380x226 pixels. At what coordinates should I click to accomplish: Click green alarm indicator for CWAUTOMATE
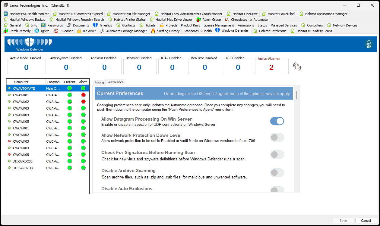[x=83, y=88]
